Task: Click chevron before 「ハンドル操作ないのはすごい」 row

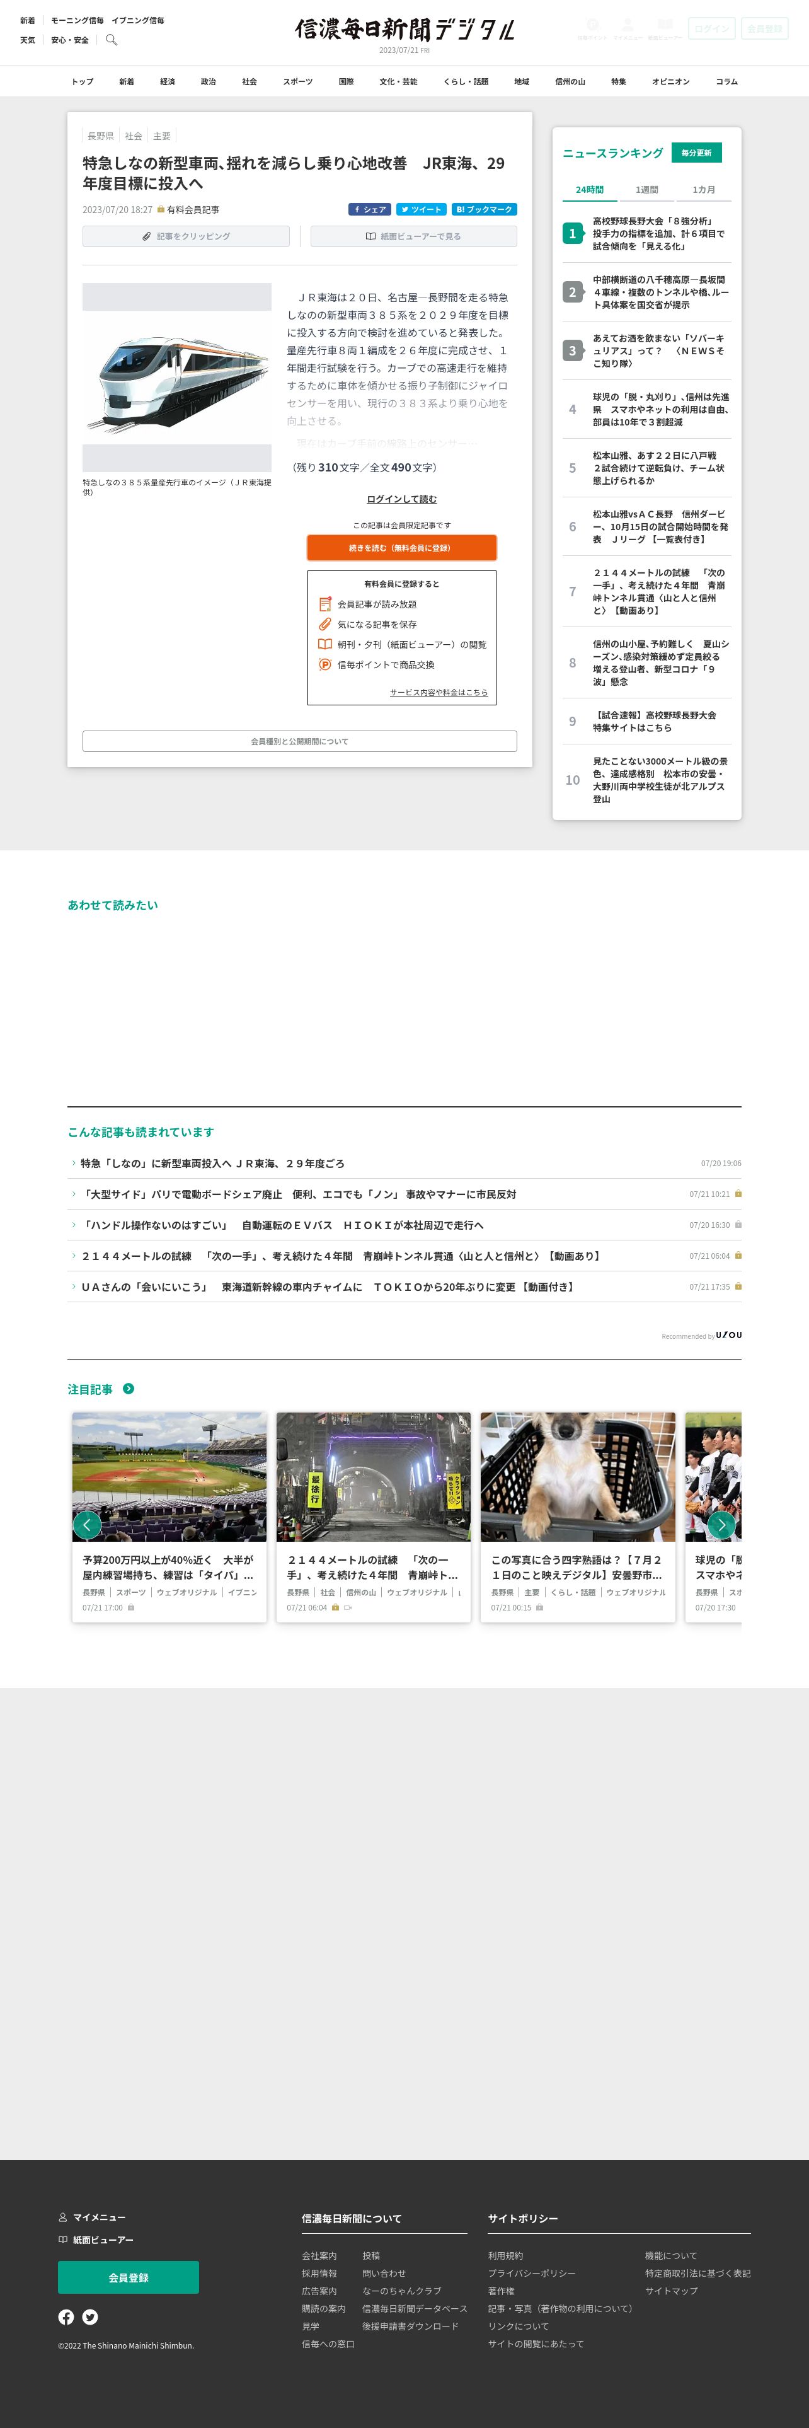Action: click(74, 1224)
